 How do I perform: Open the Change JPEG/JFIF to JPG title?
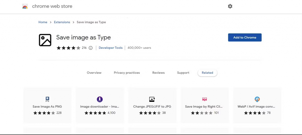click(152, 106)
